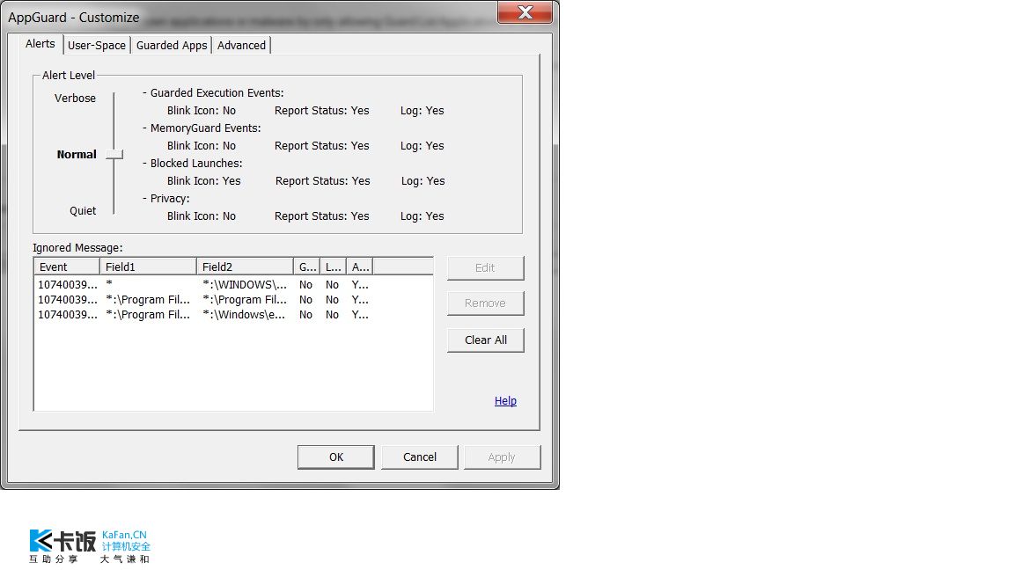
Task: Select the Normal alert level label
Action: click(77, 155)
